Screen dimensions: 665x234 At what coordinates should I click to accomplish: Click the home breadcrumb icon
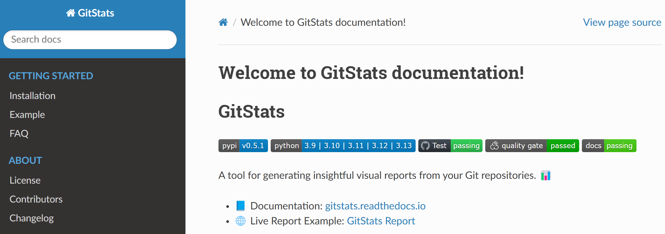[x=223, y=22]
